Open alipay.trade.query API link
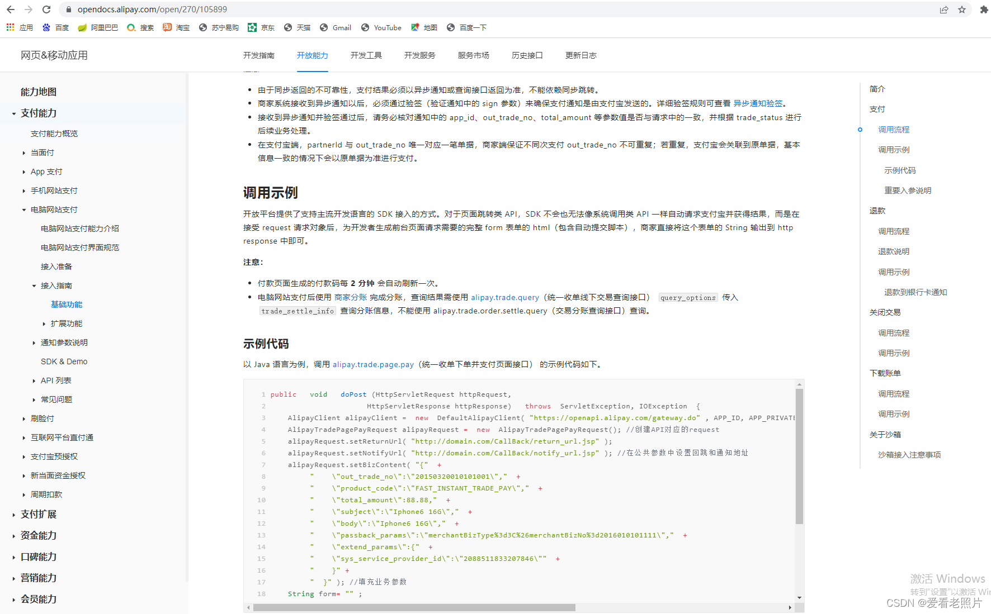 (505, 297)
